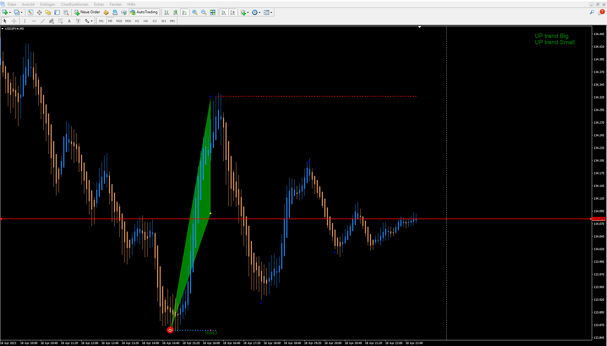Open the New Chart tool
The image size is (607, 346).
click(x=5, y=12)
